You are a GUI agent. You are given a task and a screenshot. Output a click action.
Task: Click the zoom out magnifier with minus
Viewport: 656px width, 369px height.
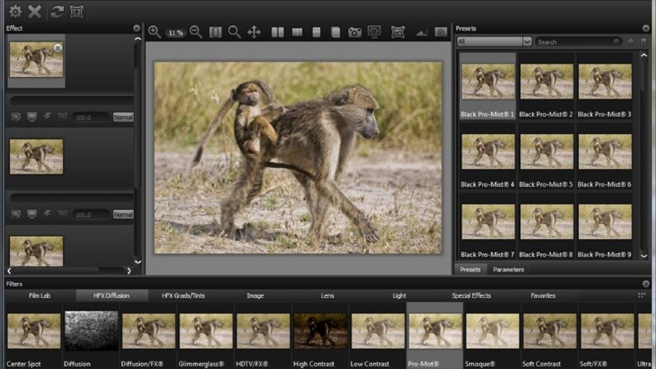point(196,31)
